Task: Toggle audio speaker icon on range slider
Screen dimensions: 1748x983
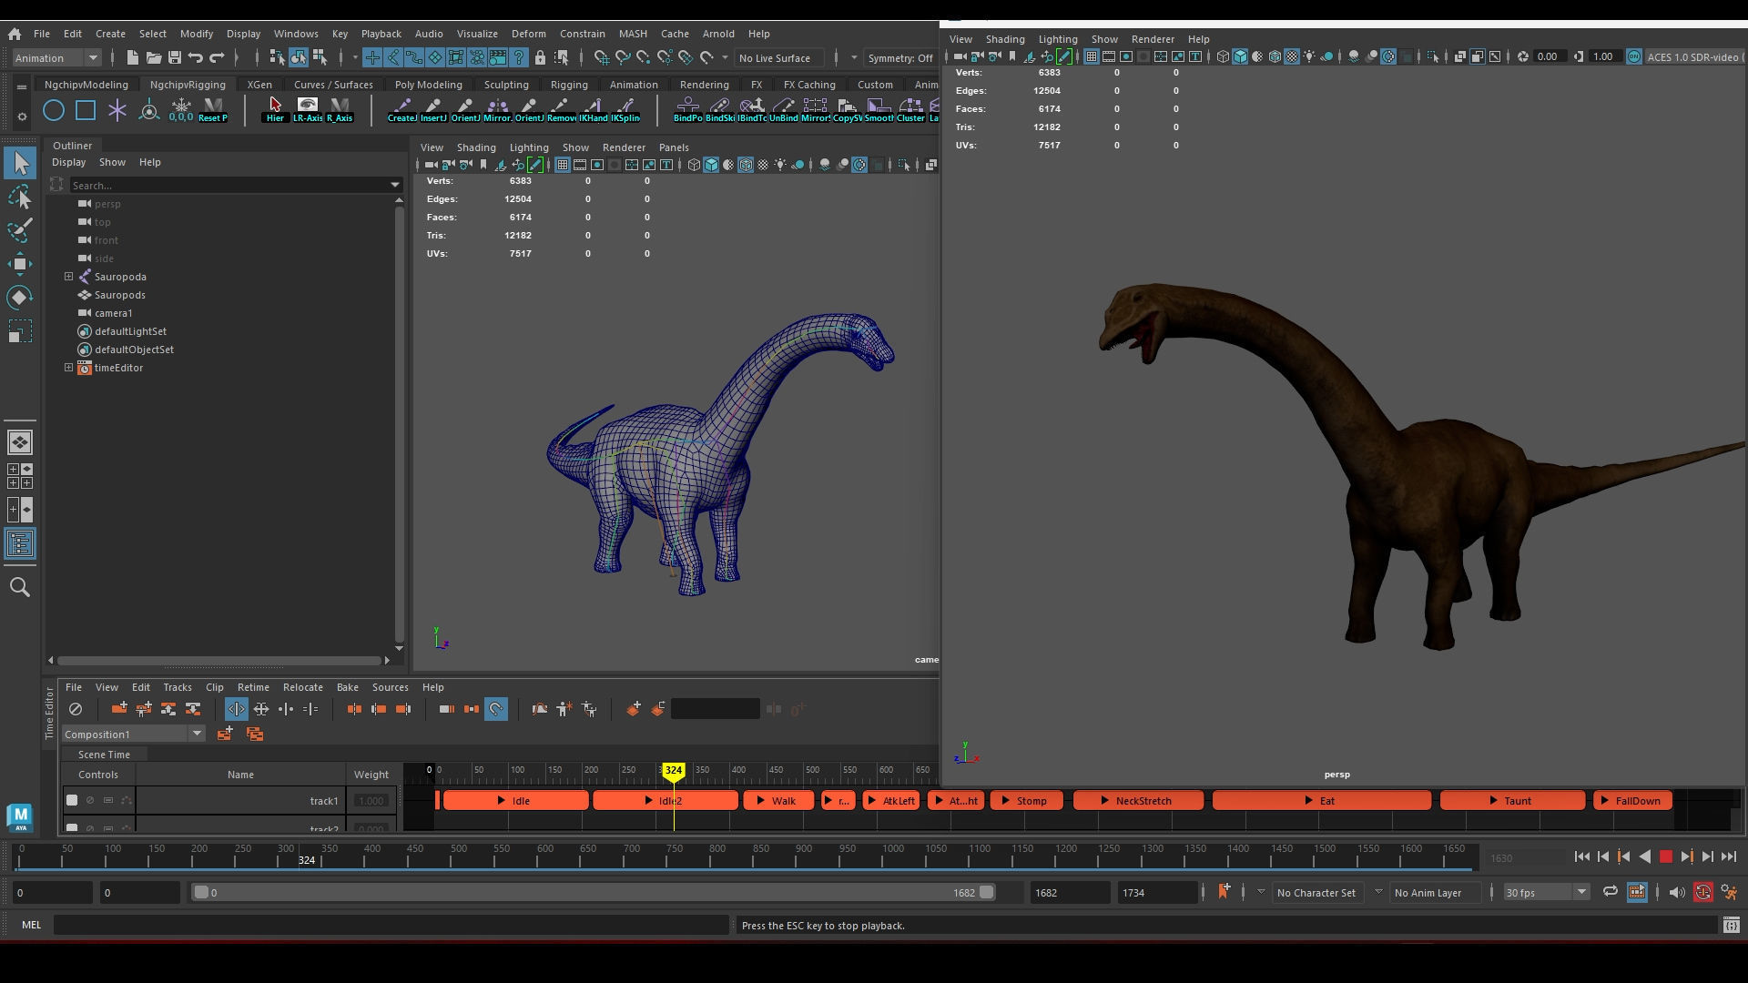Action: coord(1677,892)
